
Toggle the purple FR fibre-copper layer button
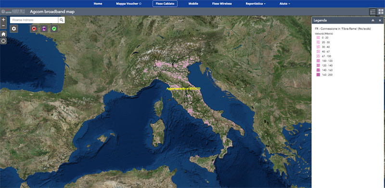[x=44, y=29]
